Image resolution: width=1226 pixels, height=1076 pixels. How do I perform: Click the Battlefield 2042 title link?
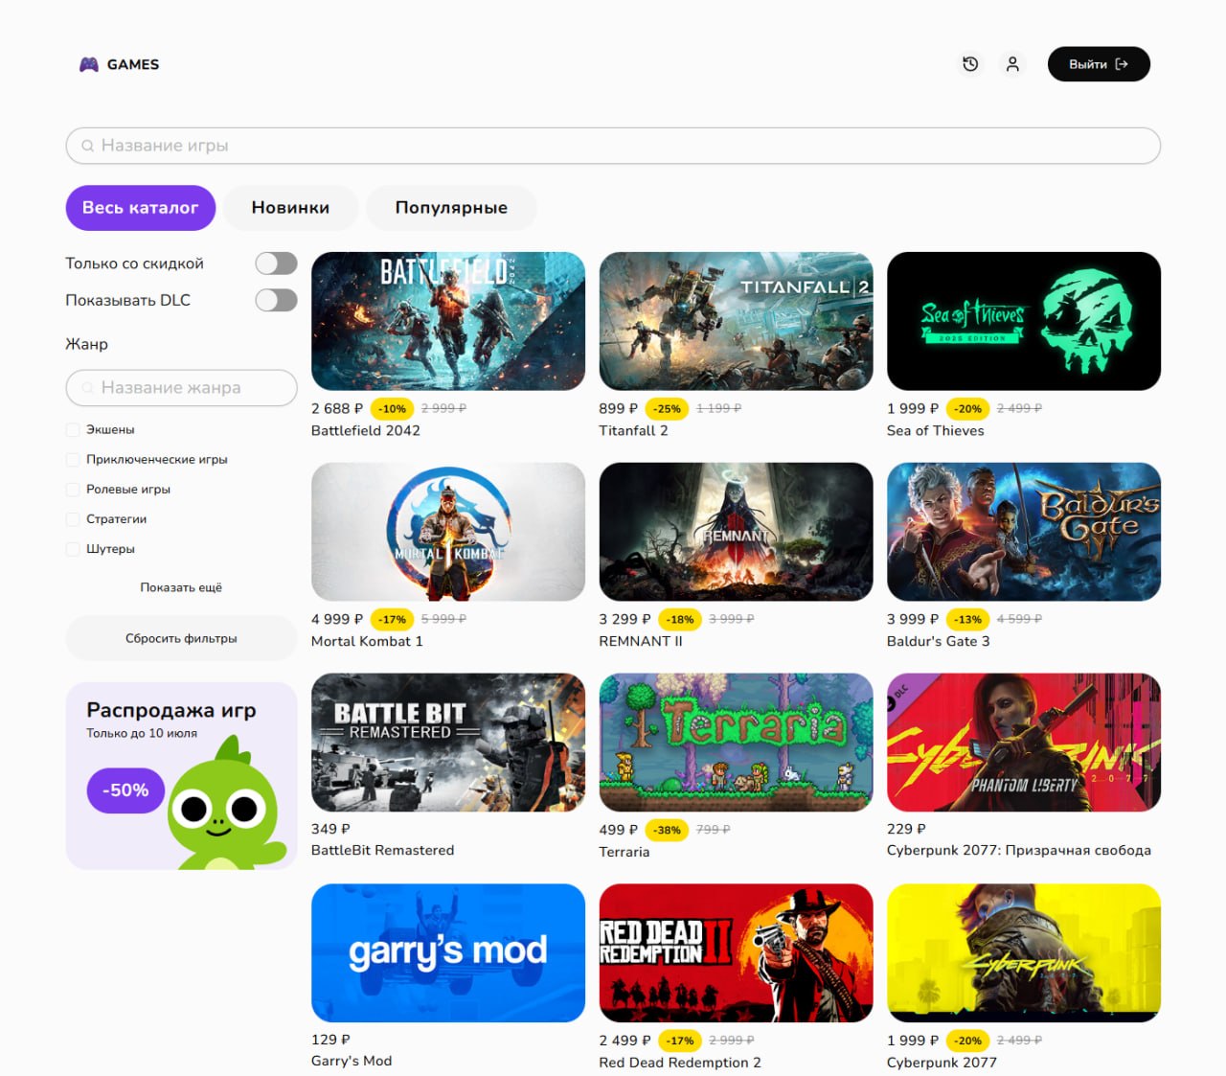[x=366, y=431]
